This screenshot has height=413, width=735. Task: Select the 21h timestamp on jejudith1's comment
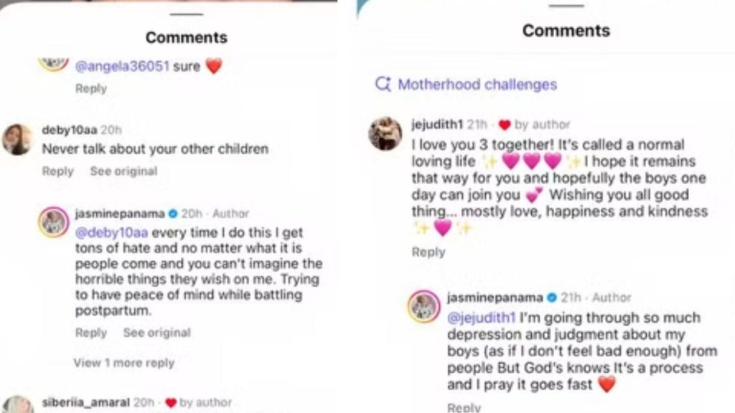(477, 124)
